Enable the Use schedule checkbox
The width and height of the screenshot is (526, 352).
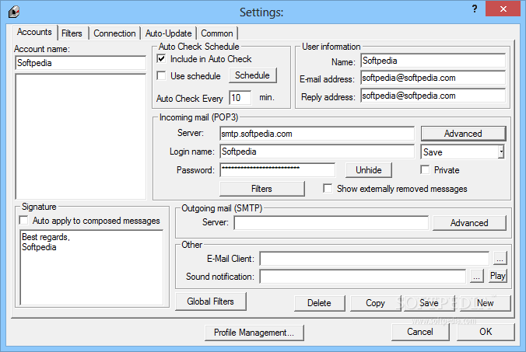click(162, 76)
